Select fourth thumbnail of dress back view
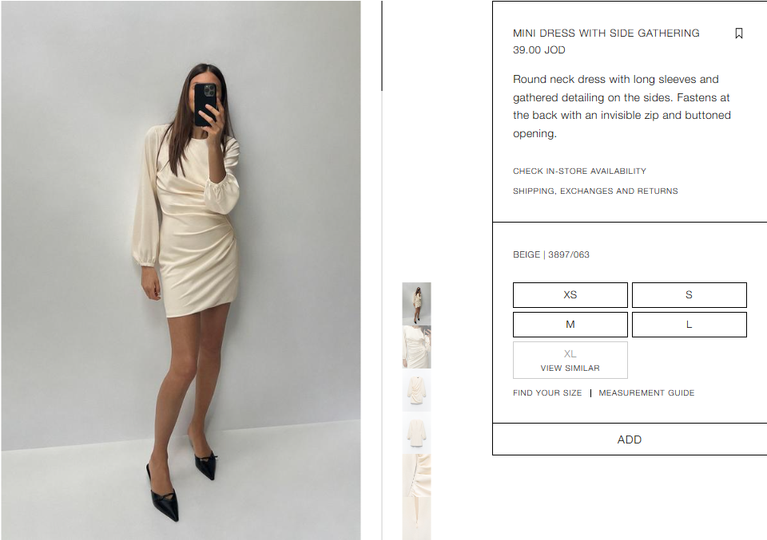The width and height of the screenshot is (767, 540). [417, 432]
